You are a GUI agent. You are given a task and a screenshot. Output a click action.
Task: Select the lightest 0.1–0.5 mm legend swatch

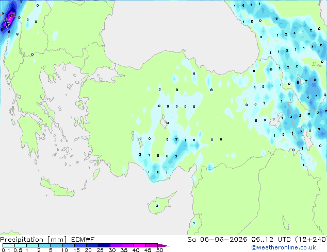(x=9, y=245)
